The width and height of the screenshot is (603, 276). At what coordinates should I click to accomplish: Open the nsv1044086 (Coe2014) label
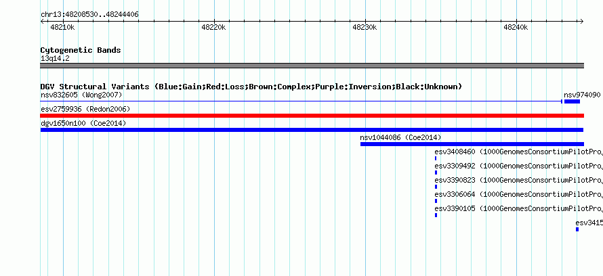(400, 137)
